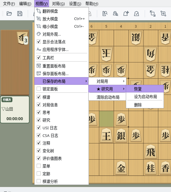Expand 已保存的布局 submenu

pyautogui.click(x=61, y=81)
